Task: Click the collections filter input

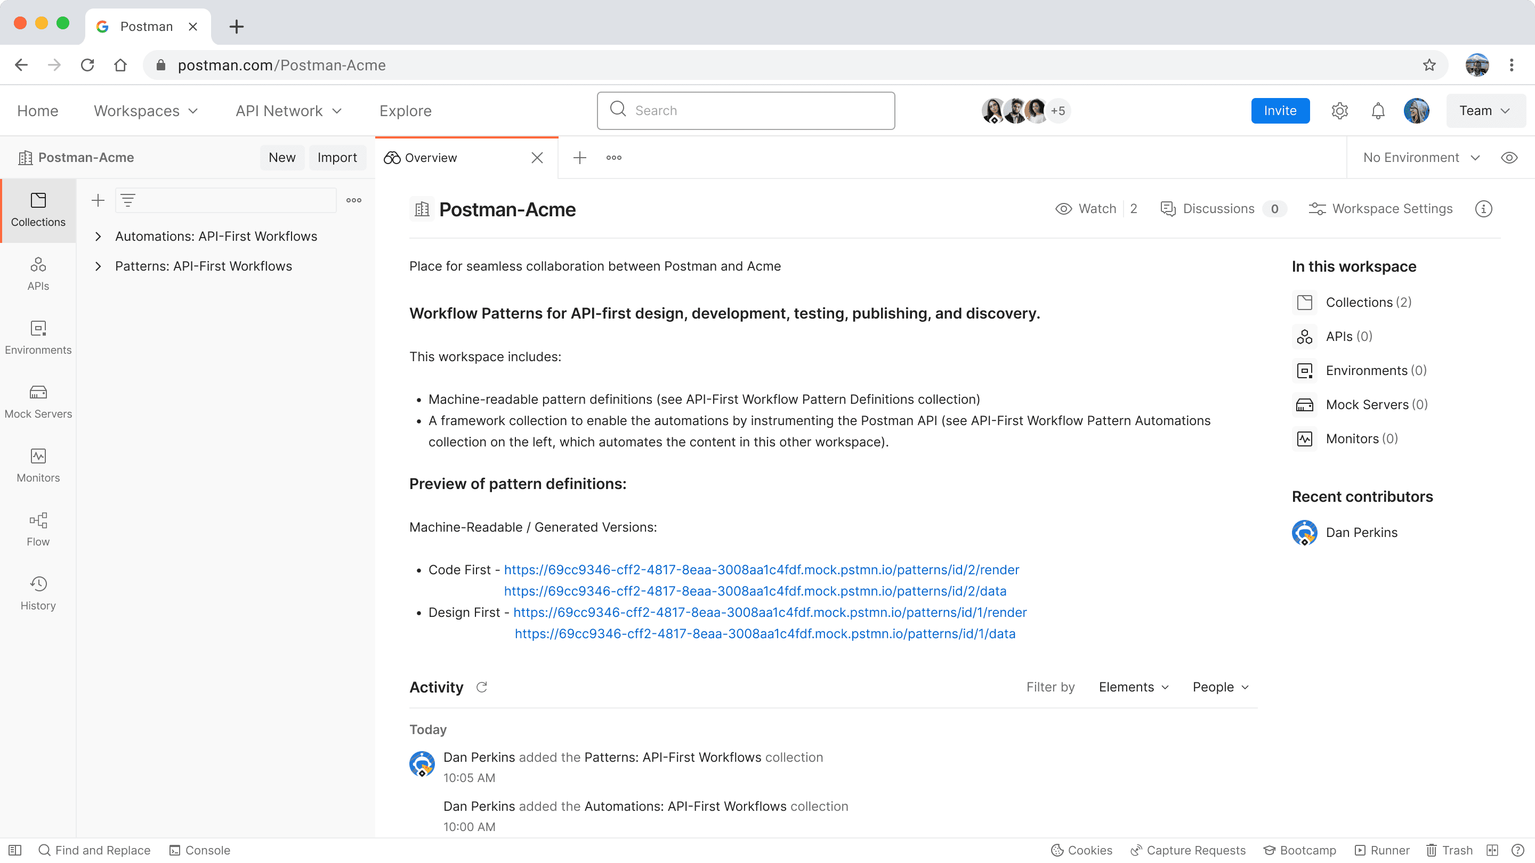Action: pos(226,201)
